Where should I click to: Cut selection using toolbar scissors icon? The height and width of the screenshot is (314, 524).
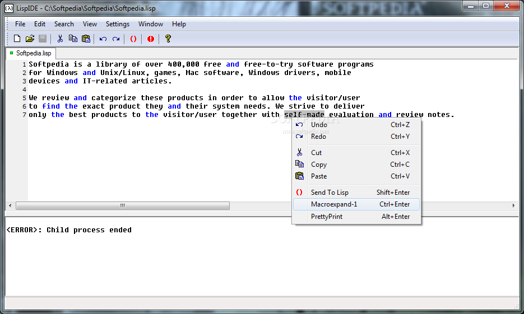60,39
